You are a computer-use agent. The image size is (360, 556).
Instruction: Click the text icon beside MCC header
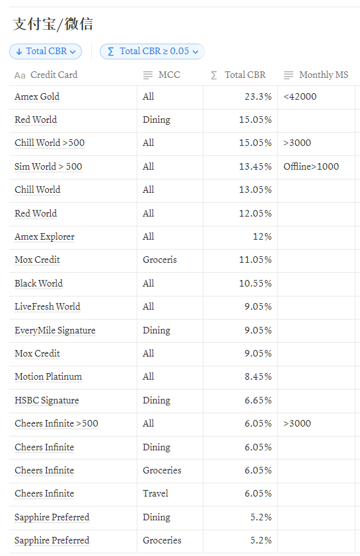(x=147, y=75)
